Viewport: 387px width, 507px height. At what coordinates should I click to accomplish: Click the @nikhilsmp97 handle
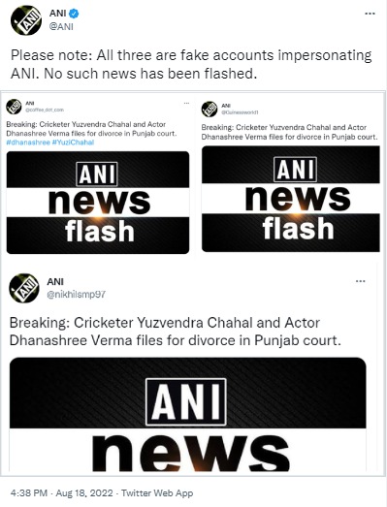click(77, 295)
